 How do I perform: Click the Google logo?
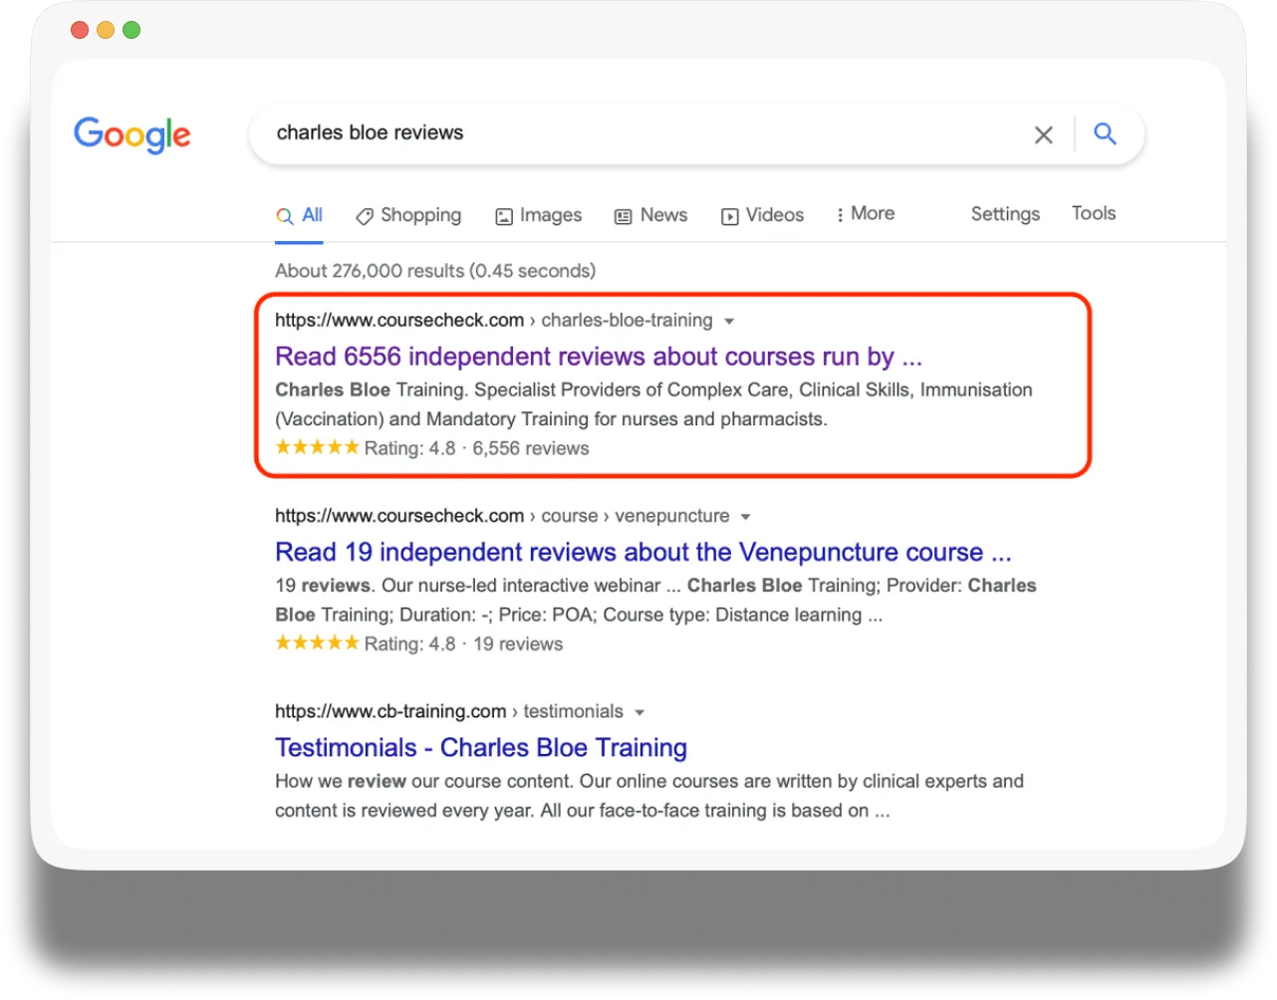[x=132, y=134]
